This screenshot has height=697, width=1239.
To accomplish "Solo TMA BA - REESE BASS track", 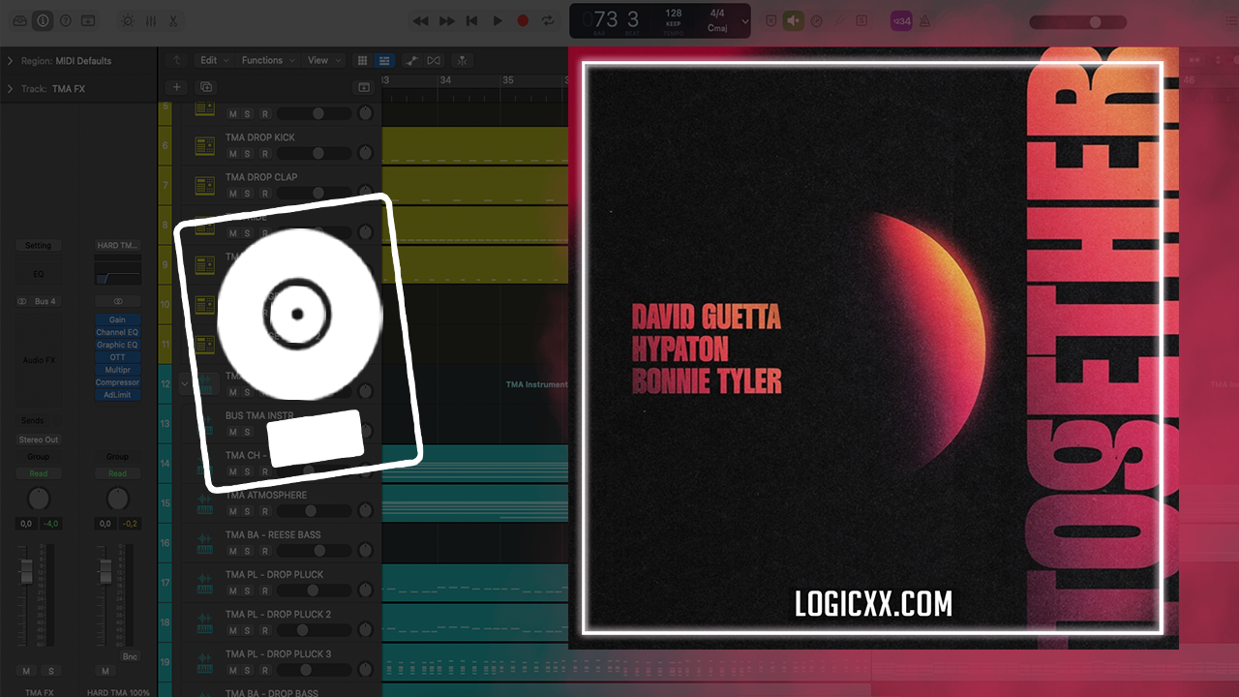I will point(247,551).
